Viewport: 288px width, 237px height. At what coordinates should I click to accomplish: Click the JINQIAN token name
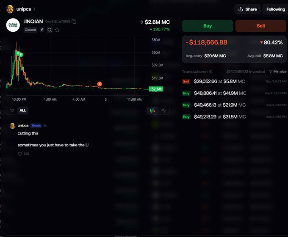tap(33, 22)
